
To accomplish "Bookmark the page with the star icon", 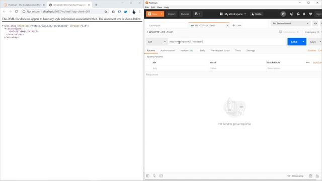I will click(106, 12).
